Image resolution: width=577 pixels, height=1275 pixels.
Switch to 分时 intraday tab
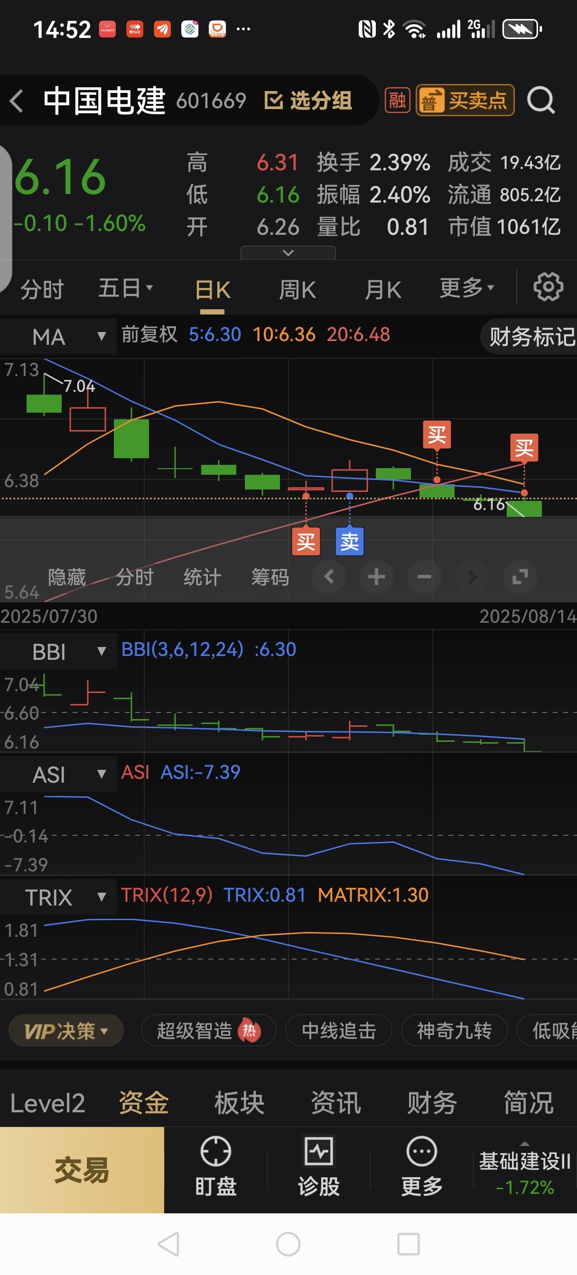pos(42,288)
